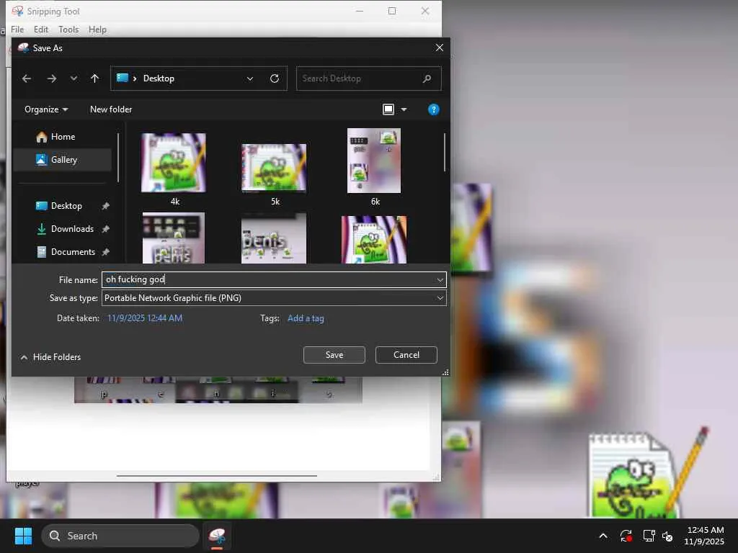Image resolution: width=738 pixels, height=553 pixels.
Task: Click the muted volume tray icon
Action: coord(667,536)
